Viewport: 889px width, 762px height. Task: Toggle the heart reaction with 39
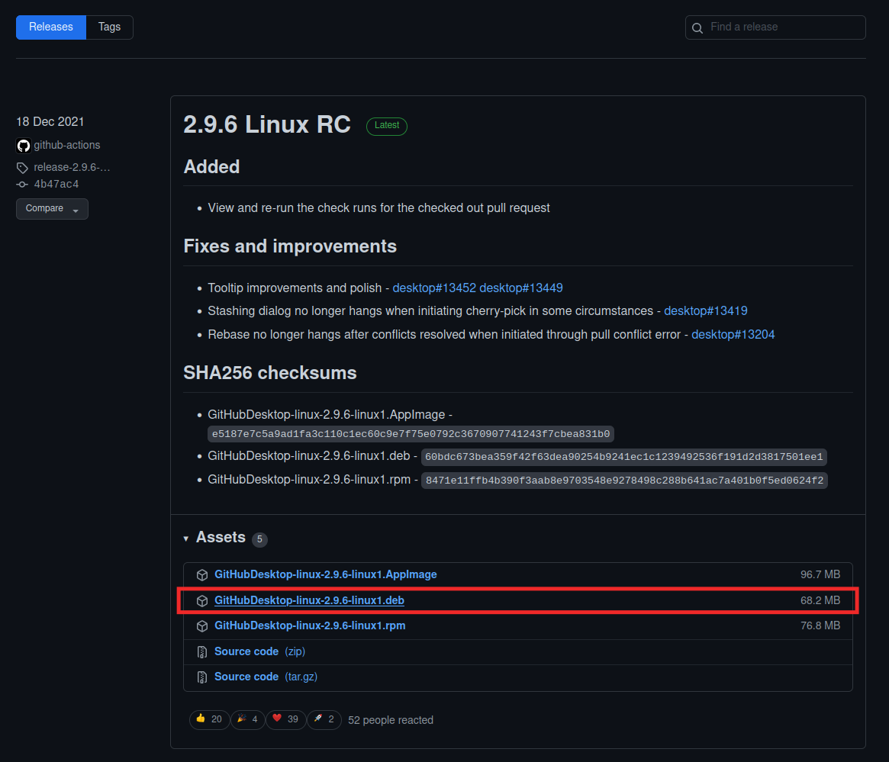pos(285,719)
